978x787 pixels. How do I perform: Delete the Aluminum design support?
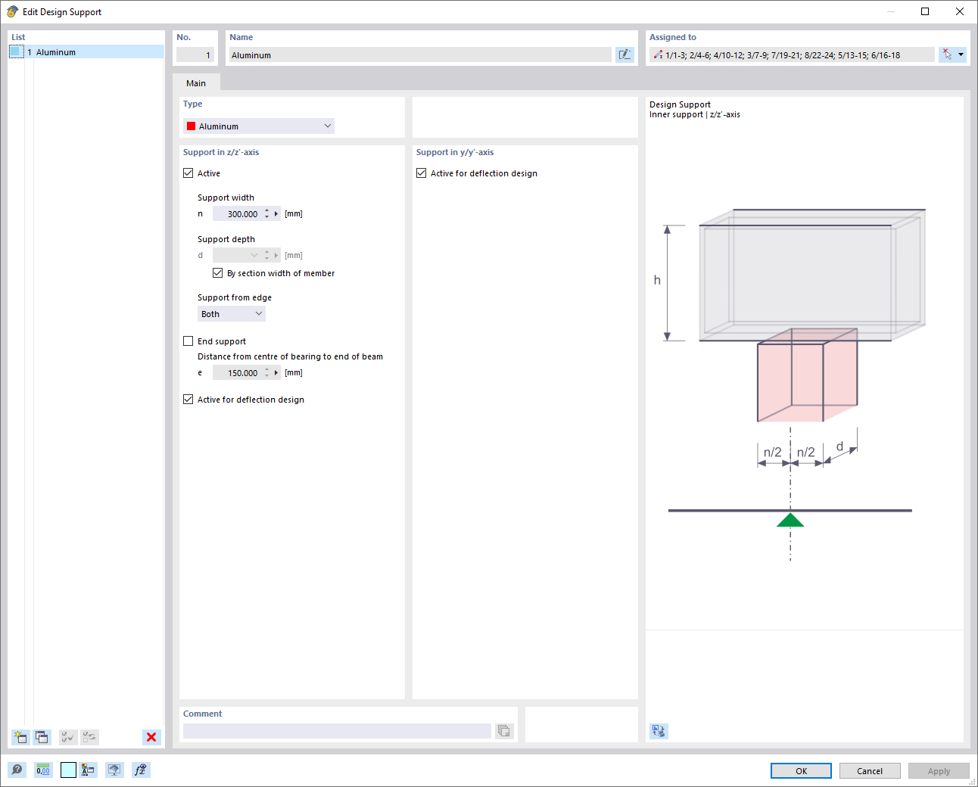[151, 737]
